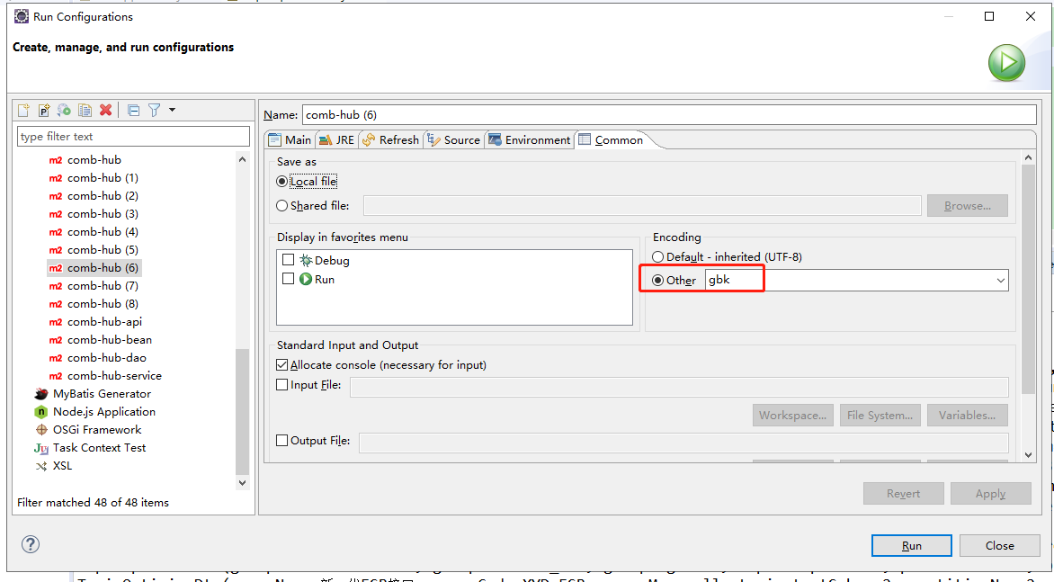Enable the Input File checkbox

pyautogui.click(x=282, y=385)
